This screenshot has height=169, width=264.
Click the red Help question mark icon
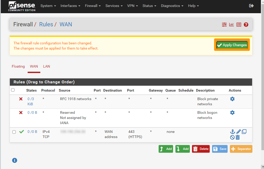pyautogui.click(x=246, y=25)
